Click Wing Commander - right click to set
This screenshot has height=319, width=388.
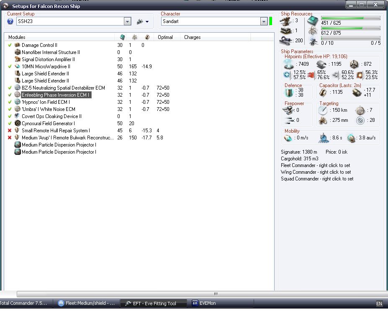[316, 172]
